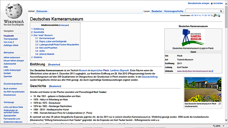Image resolution: width=228 pixels, height=128 pixels.
Task: Open the coordinates link near page top
Action: click(202, 15)
